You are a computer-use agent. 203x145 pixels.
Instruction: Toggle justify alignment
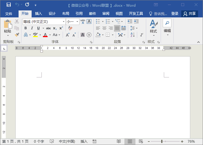(x=117, y=28)
